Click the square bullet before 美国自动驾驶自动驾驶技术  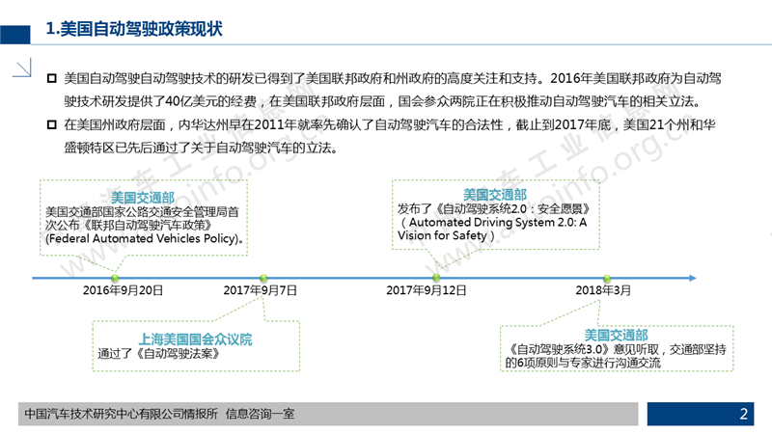coord(52,78)
